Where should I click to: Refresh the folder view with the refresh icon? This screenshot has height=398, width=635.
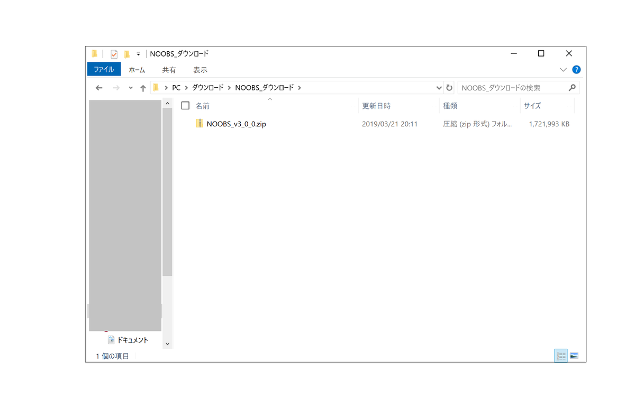(449, 87)
